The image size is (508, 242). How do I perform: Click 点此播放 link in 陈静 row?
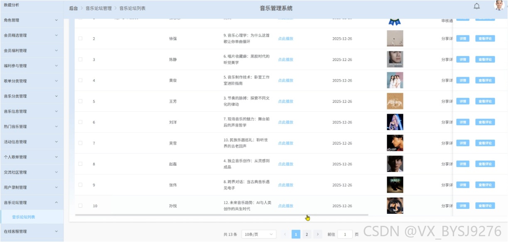click(x=286, y=59)
